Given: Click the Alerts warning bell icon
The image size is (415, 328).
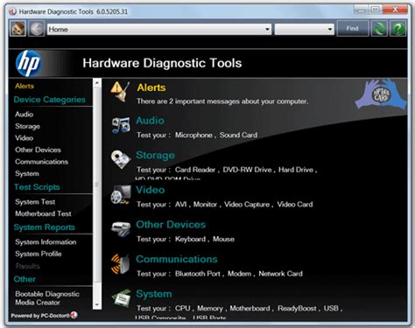Looking at the screenshot, I should [x=120, y=92].
